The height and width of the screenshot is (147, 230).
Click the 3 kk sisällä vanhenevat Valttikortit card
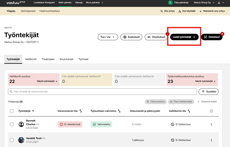[139, 80]
